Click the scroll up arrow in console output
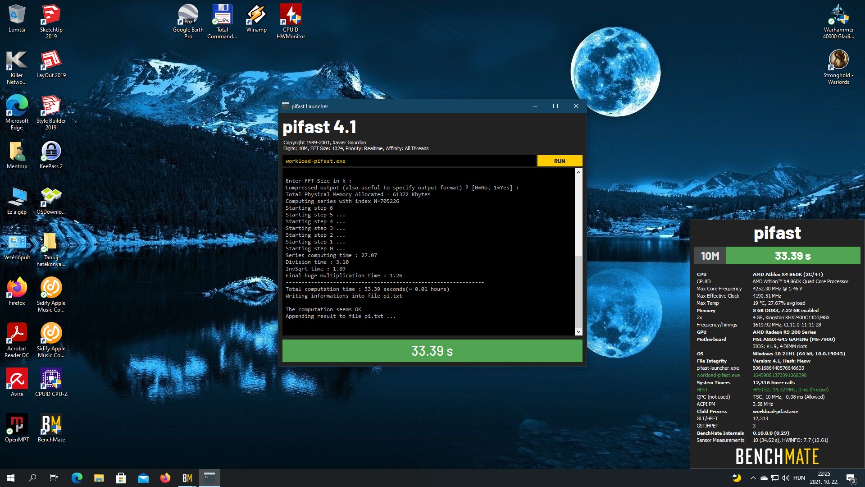Screen dimensions: 865x487 578,172
